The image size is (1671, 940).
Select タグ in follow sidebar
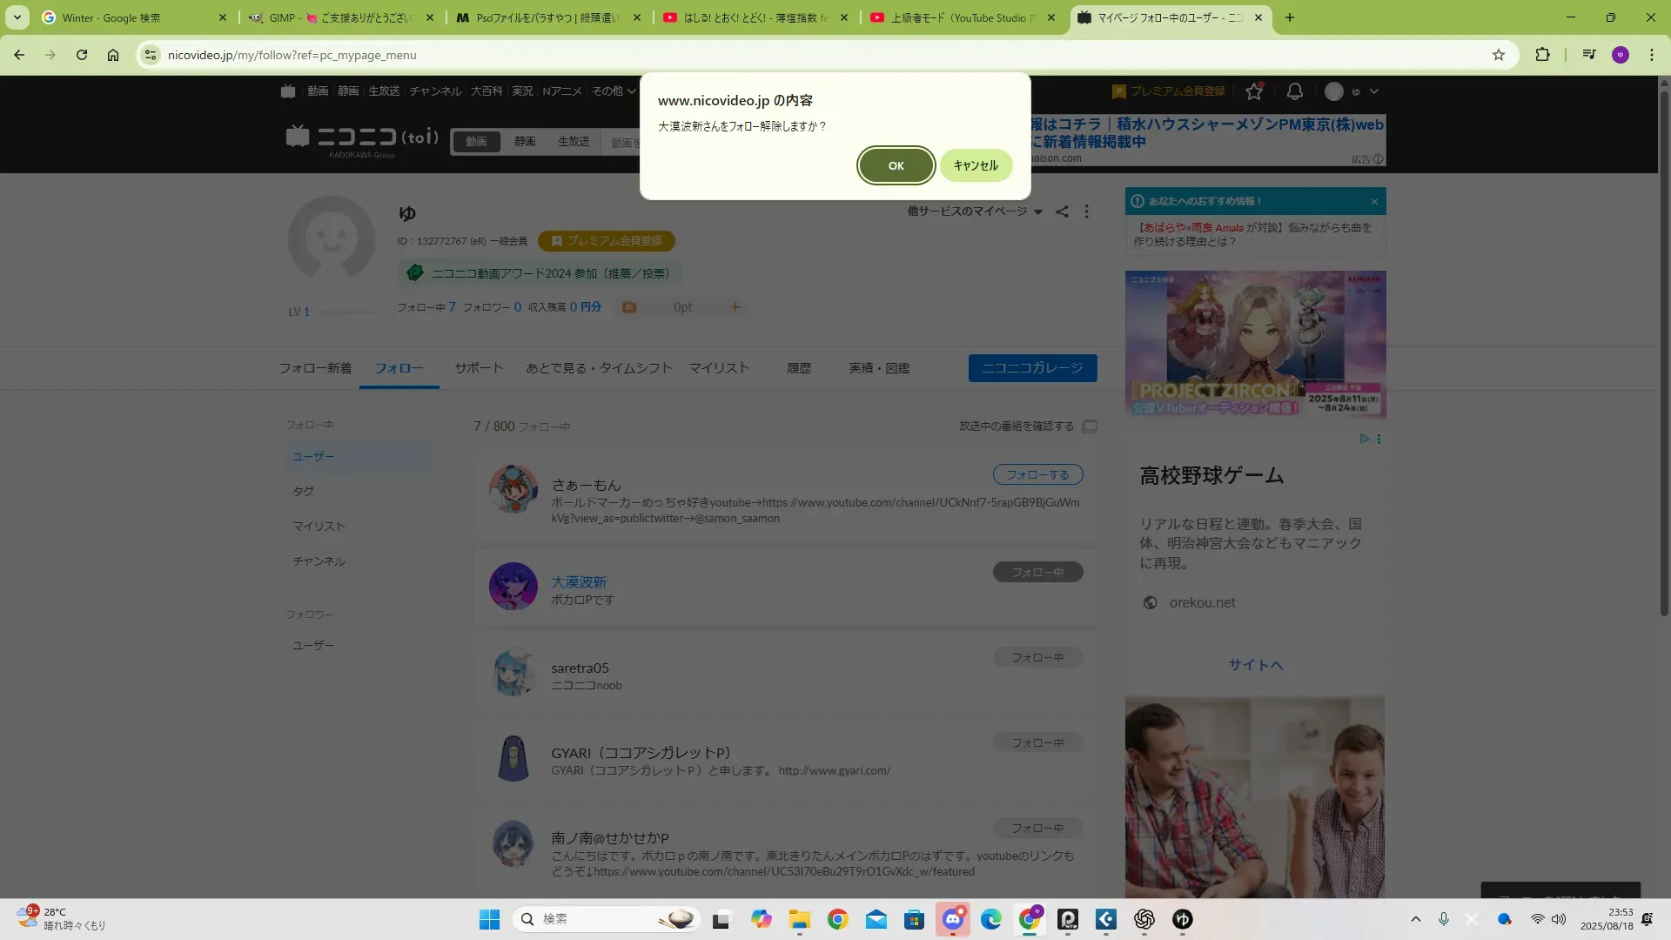[x=303, y=492]
